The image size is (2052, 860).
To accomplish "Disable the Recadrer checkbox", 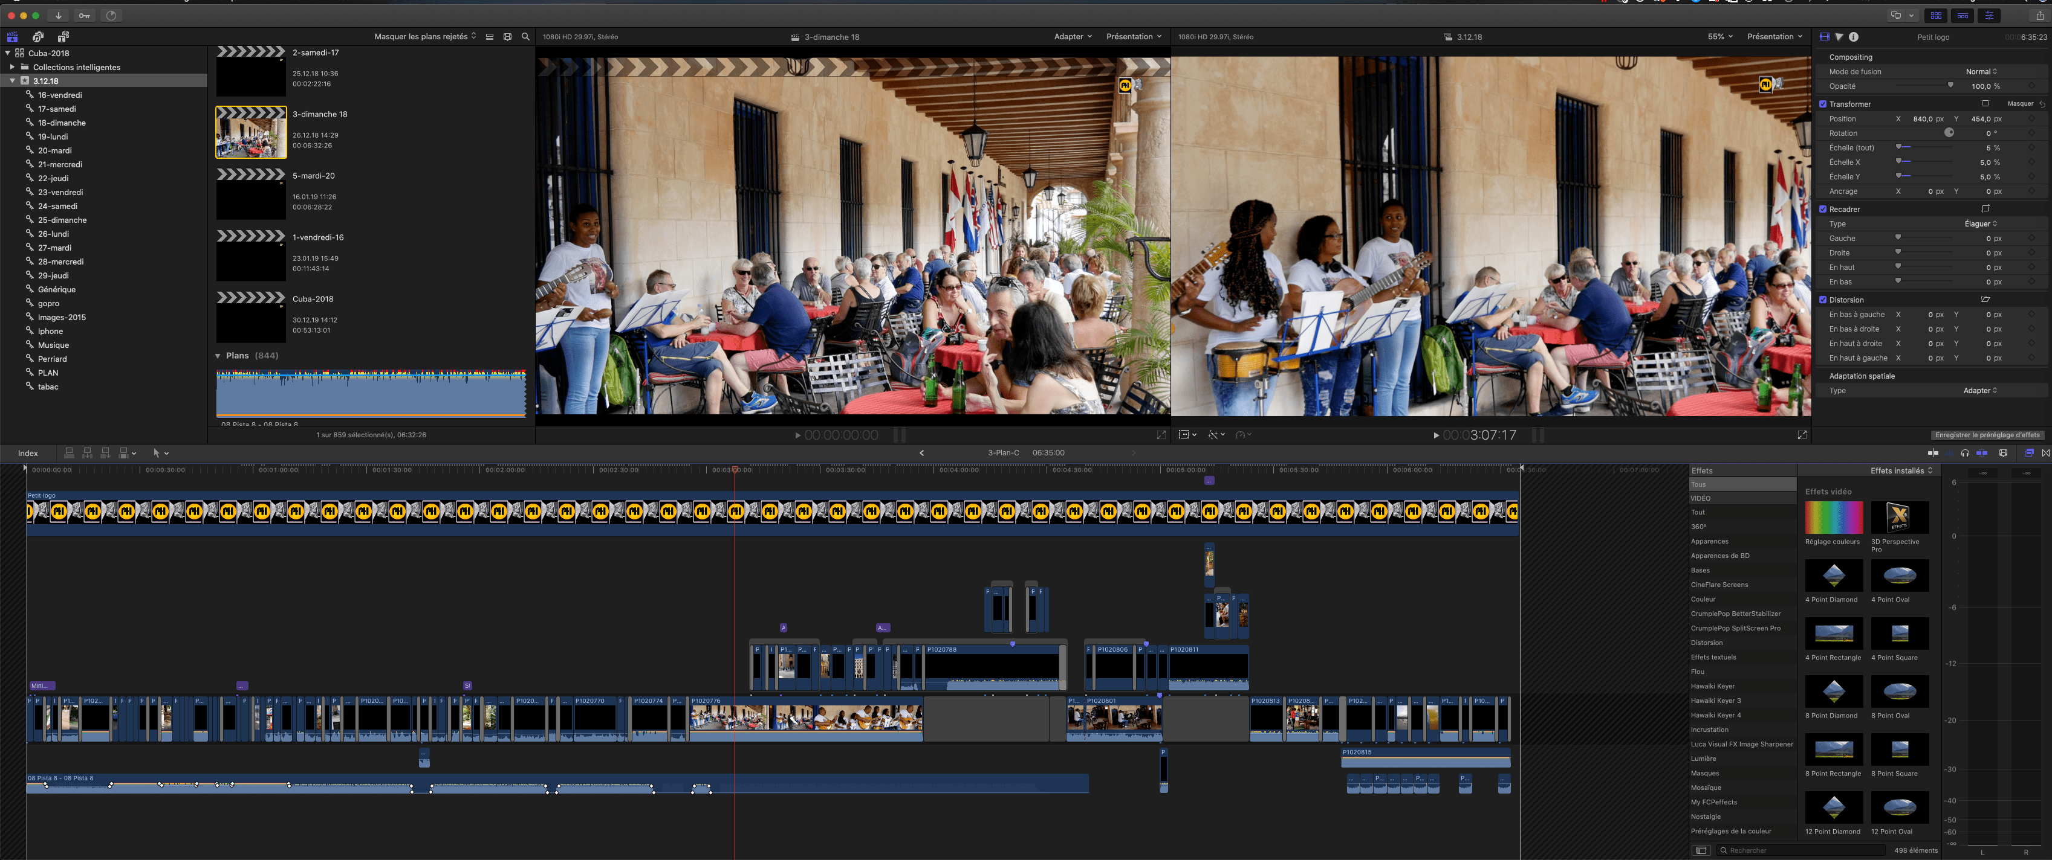I will (1823, 208).
